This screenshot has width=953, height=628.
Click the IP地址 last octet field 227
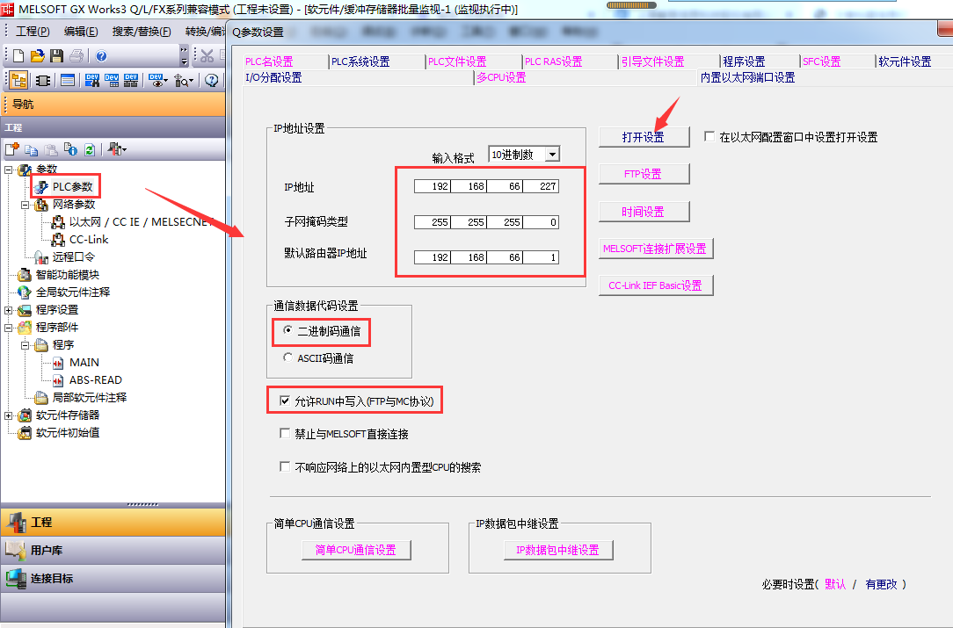(x=541, y=186)
